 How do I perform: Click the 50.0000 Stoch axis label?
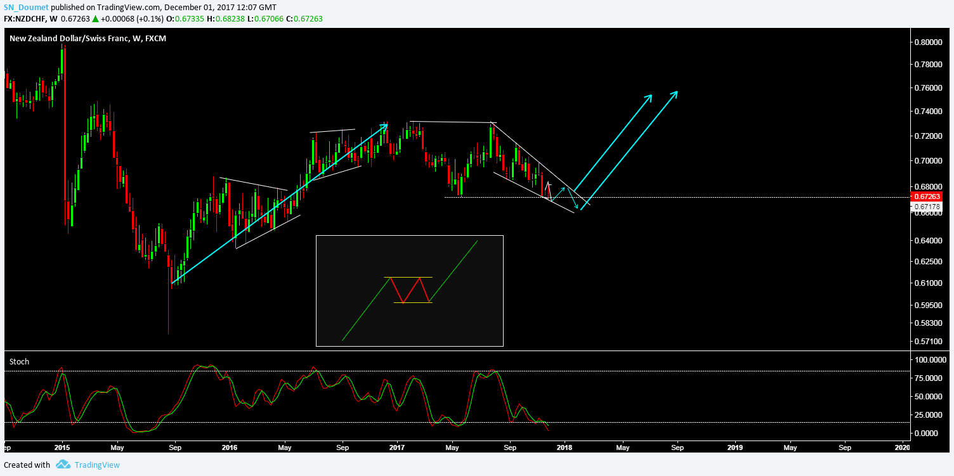[x=929, y=397]
